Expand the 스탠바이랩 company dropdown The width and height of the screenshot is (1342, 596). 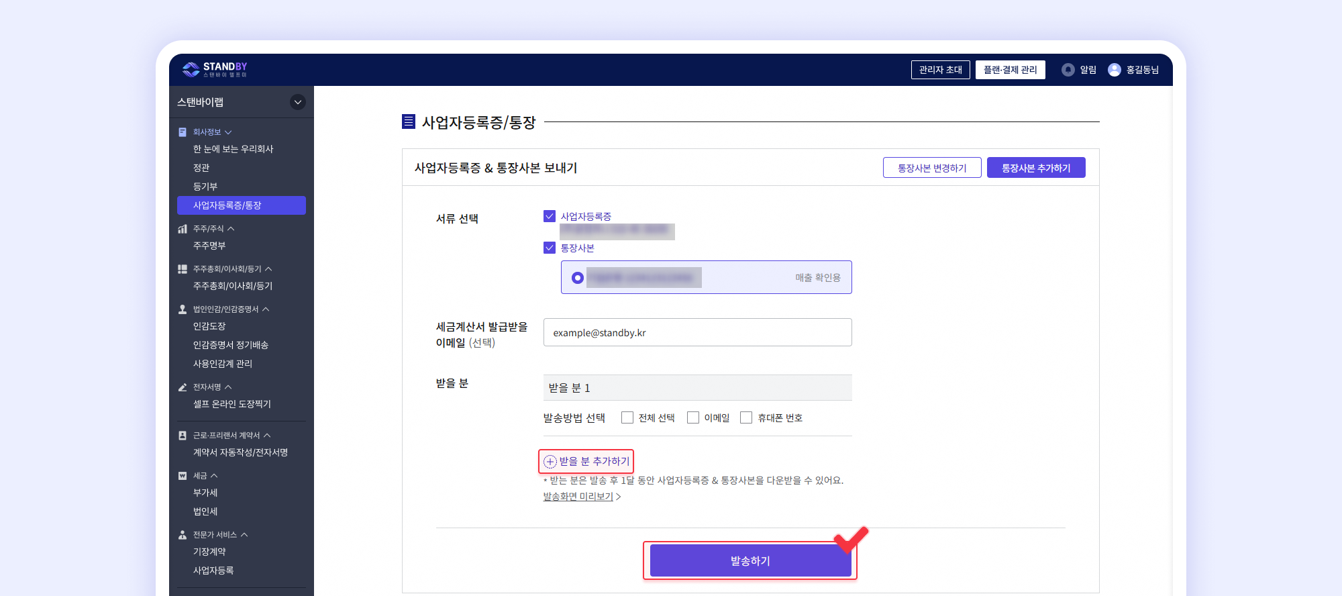tap(298, 102)
